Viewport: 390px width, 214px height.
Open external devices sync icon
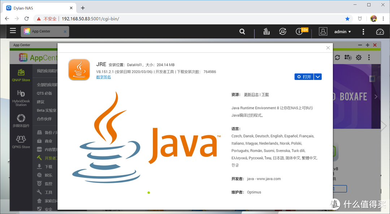pyautogui.click(x=282, y=31)
